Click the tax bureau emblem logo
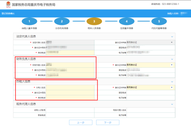 (x=8, y=4)
